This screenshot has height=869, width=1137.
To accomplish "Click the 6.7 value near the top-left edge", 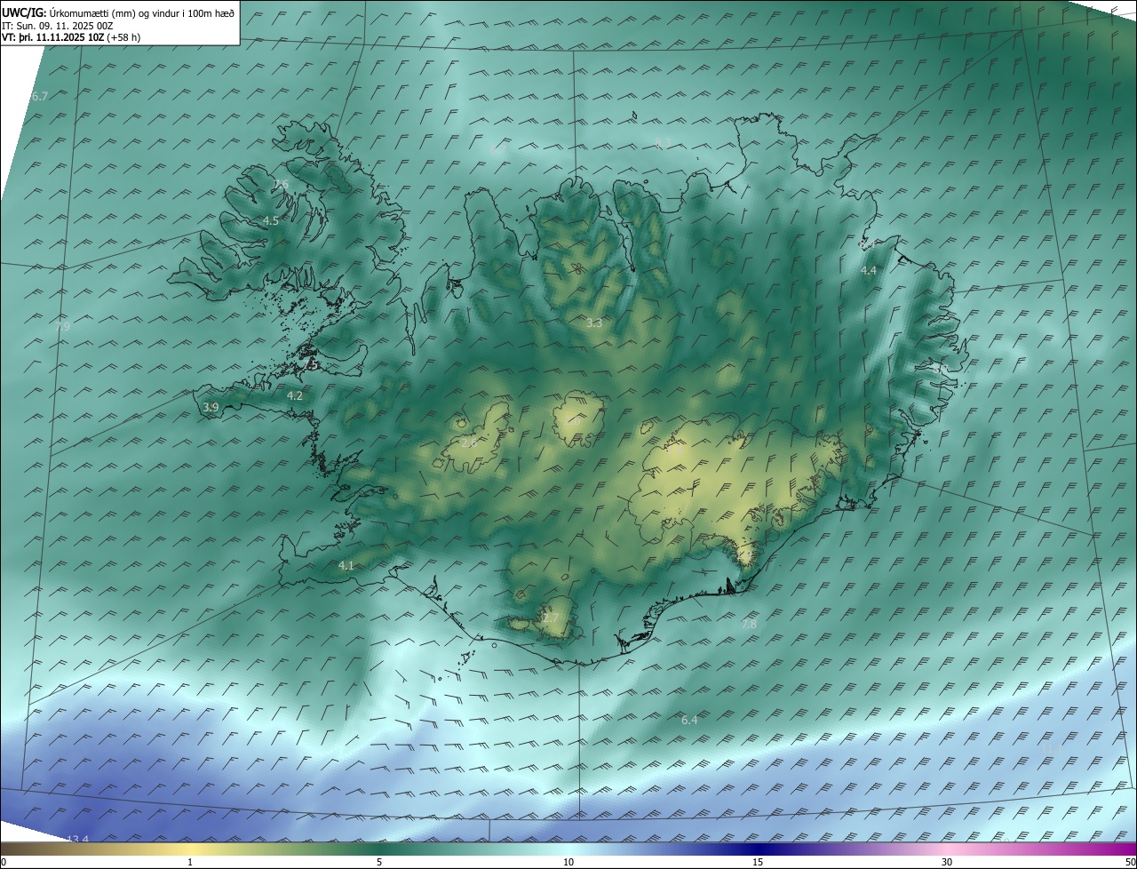I will pyautogui.click(x=40, y=96).
